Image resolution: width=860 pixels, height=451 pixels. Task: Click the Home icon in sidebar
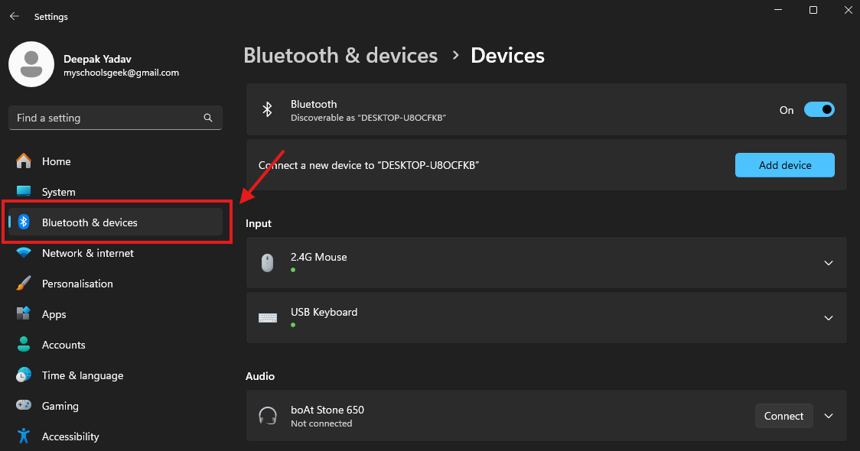pos(24,161)
